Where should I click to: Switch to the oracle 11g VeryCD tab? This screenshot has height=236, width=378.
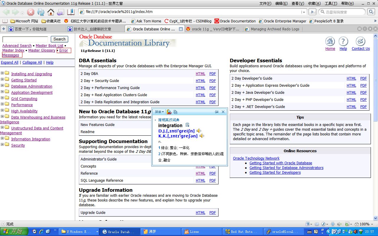tap(214, 29)
